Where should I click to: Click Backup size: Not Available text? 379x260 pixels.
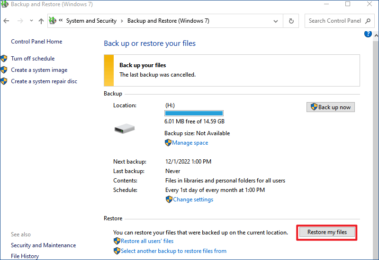click(x=197, y=133)
